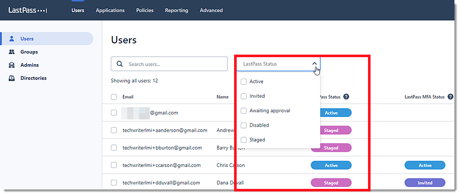Viewport: 460px width, 195px height.
Task: Focus the Search users field
Action: click(x=169, y=64)
